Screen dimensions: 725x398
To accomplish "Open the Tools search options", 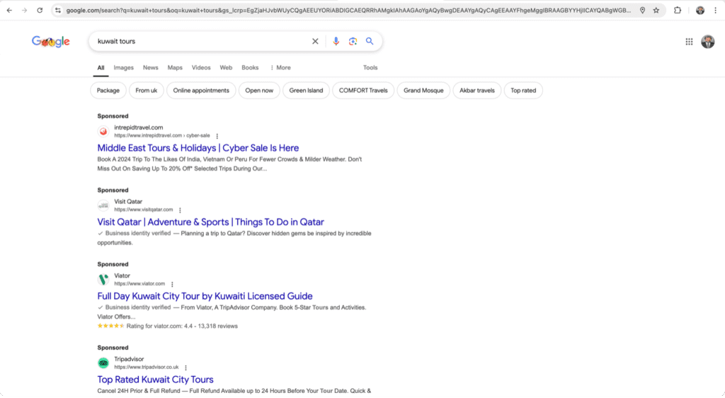I will 370,67.
